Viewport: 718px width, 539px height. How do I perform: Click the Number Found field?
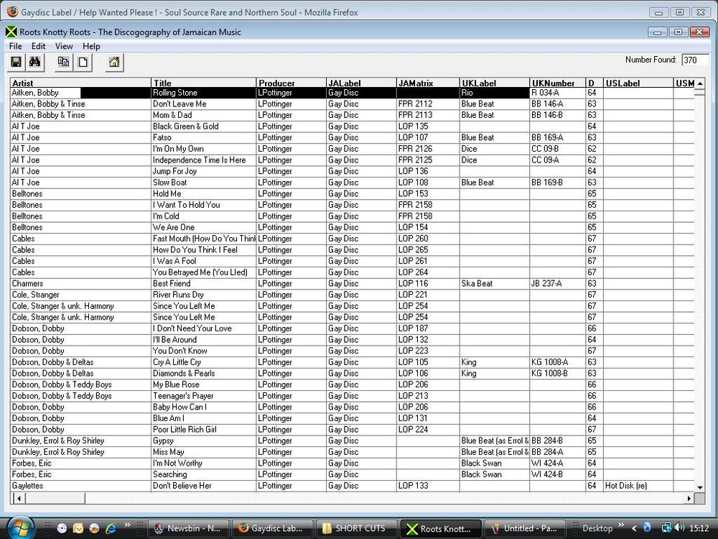[694, 60]
